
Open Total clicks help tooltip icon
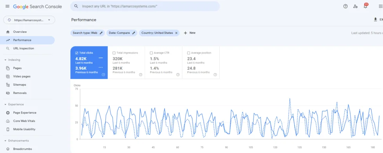pyautogui.click(x=103, y=75)
